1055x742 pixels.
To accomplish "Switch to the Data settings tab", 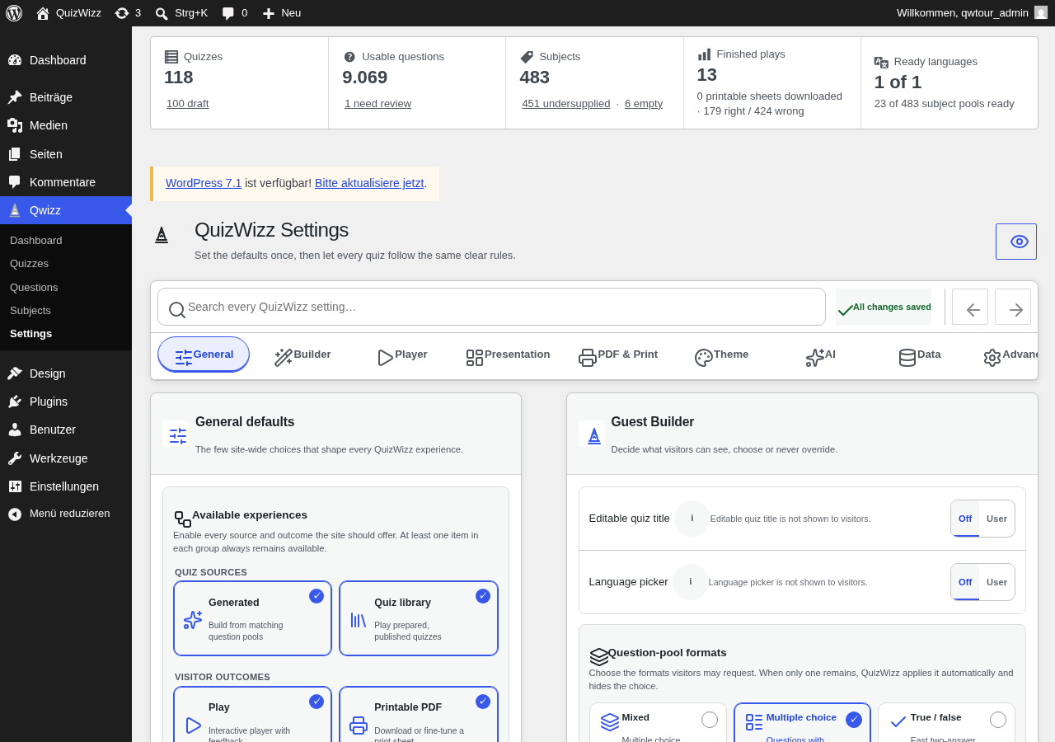I will click(x=919, y=355).
